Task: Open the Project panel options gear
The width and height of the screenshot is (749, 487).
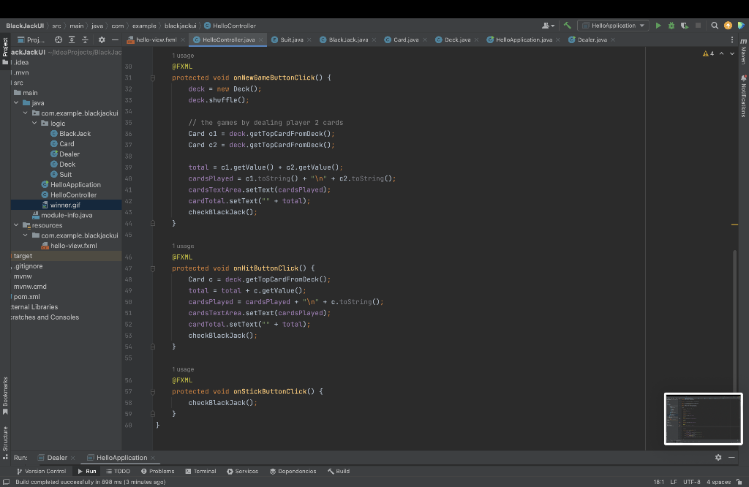Action: click(101, 40)
